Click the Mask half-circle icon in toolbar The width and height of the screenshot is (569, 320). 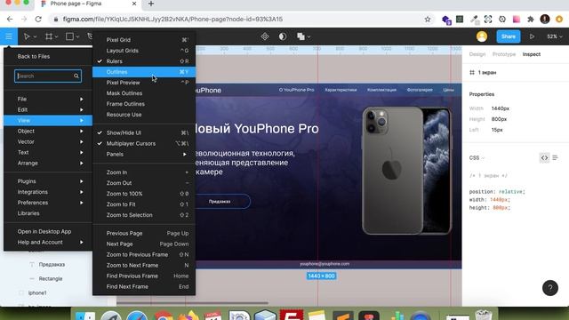(x=283, y=36)
